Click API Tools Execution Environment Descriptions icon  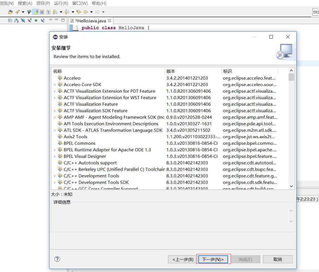60,124
